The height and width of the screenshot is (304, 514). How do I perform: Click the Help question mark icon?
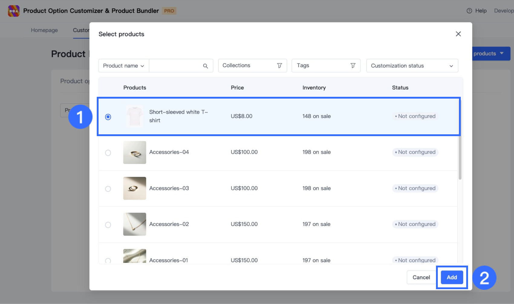tap(469, 11)
